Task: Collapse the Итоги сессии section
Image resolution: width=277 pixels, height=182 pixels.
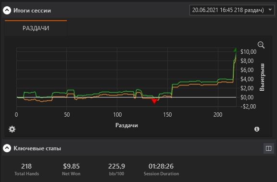Action: (x=7, y=11)
